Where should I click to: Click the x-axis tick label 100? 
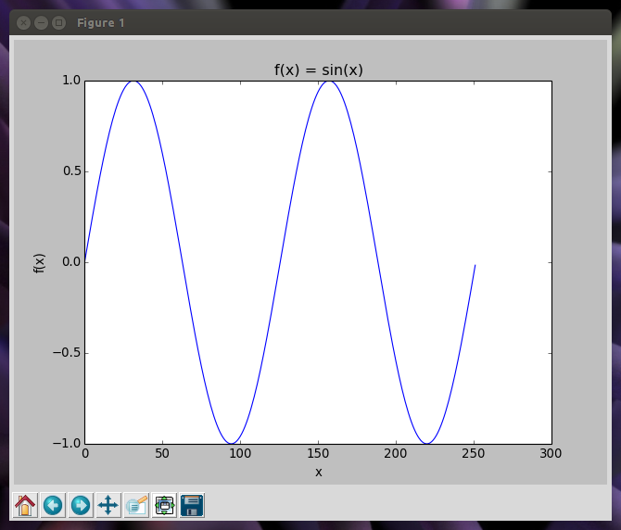[x=240, y=453]
